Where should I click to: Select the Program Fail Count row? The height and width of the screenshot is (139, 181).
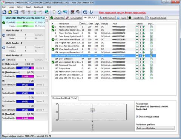coord(104,43)
